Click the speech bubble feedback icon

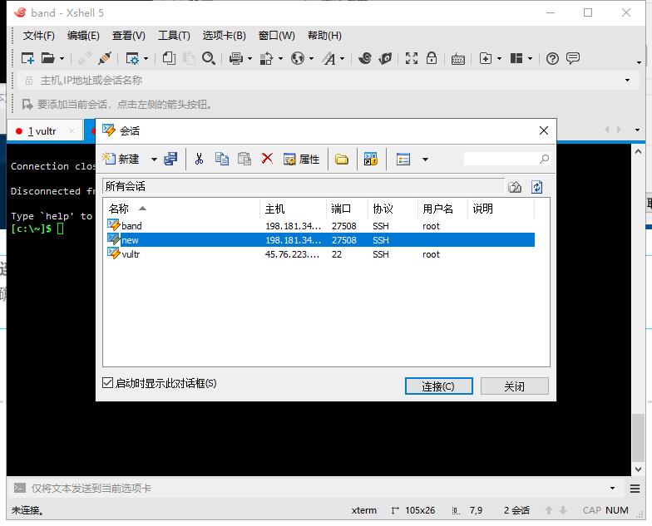coord(572,58)
